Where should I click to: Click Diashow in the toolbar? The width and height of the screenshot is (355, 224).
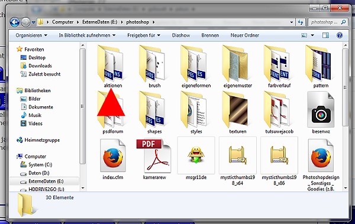(181, 35)
